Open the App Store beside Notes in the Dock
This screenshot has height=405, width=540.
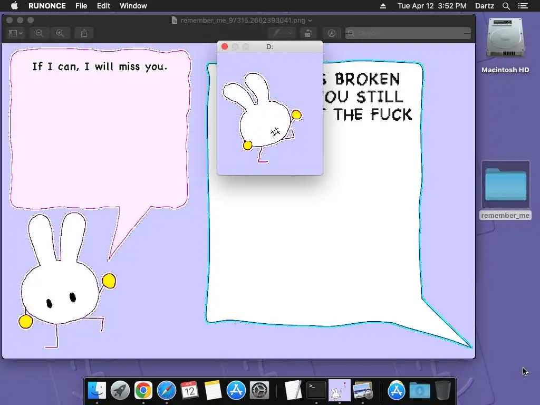pyautogui.click(x=236, y=391)
